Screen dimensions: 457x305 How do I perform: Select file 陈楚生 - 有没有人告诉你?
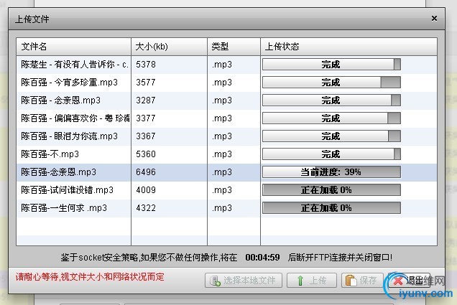tap(75, 65)
